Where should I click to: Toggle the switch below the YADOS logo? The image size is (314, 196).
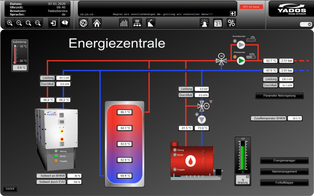tap(306, 24)
